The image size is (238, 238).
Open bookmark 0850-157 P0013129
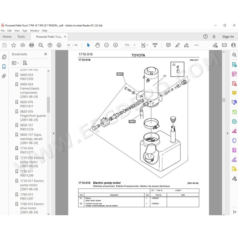(27, 127)
